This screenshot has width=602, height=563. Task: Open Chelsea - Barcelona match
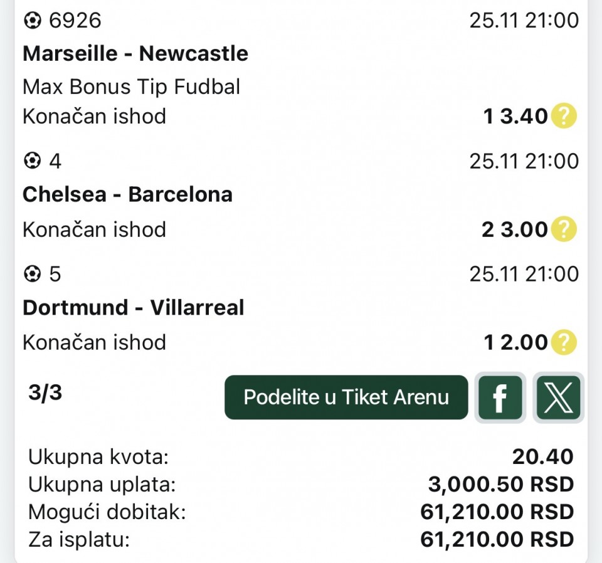click(127, 194)
